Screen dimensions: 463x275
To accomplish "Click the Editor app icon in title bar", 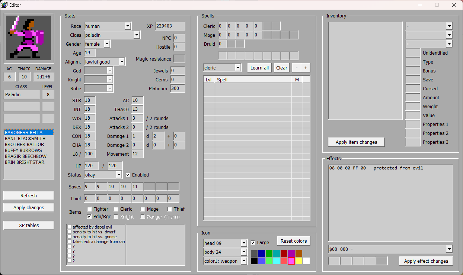I will pyautogui.click(x=4, y=5).
